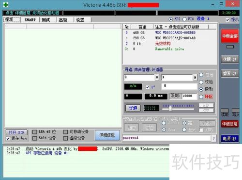This screenshot has width=242, height=180.
Task: Click the 休眠 (S) button
Action: [x=230, y=59]
